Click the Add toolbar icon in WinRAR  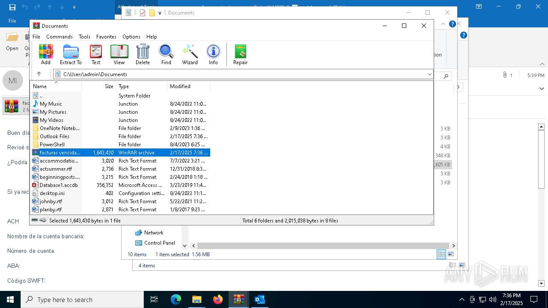coord(46,54)
